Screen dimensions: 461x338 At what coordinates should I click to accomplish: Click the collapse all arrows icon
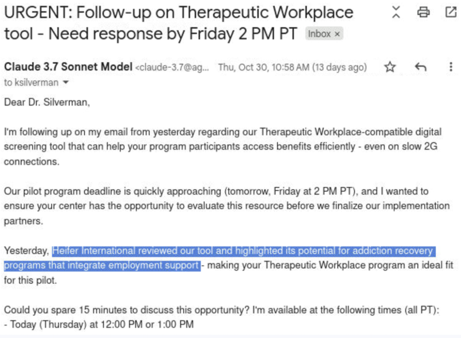tap(396, 12)
